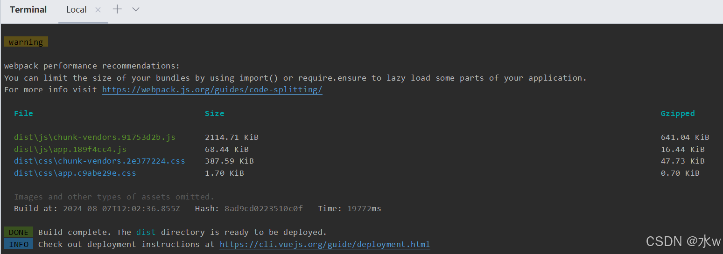Click the build hash 8ad9cd0223510c0f

point(264,208)
